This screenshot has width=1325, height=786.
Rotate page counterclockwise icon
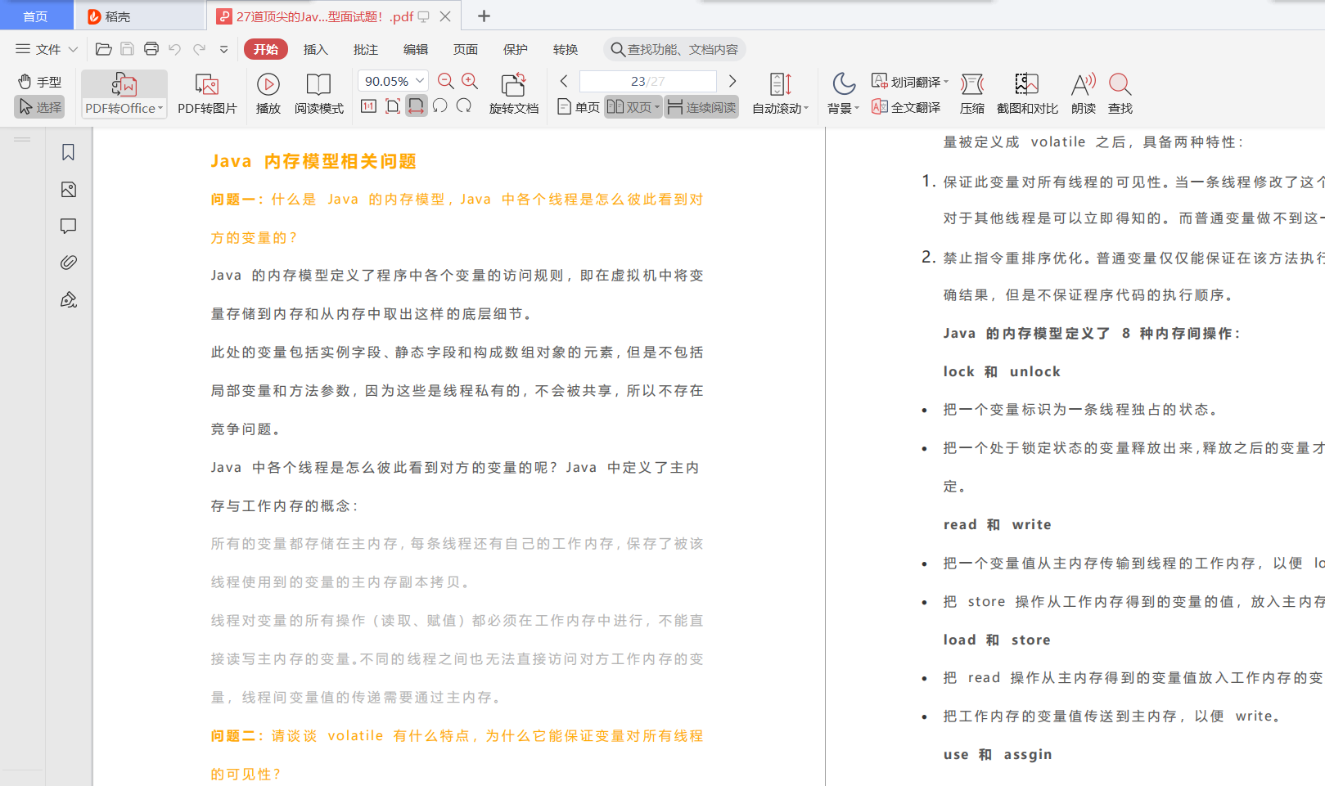pos(440,106)
